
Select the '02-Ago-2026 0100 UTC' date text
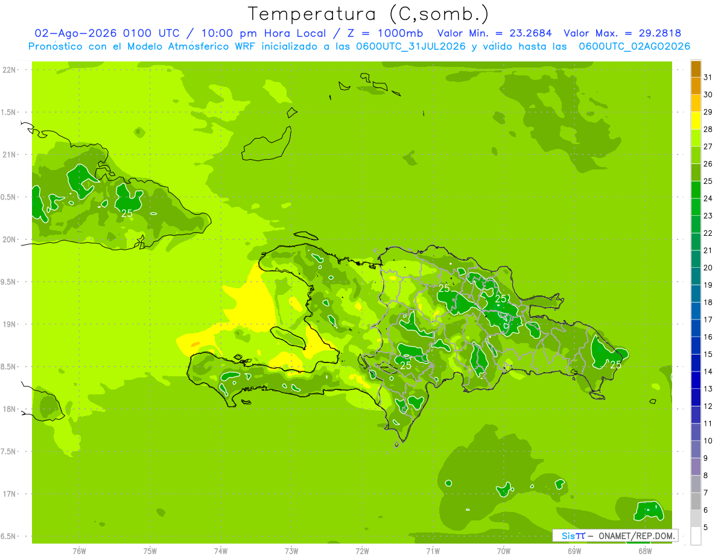109,33
